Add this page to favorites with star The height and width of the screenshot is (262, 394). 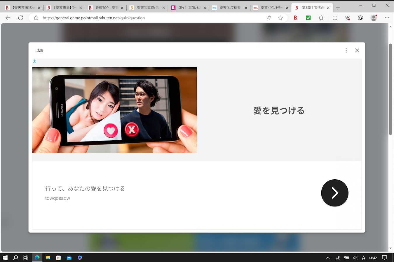click(x=280, y=18)
